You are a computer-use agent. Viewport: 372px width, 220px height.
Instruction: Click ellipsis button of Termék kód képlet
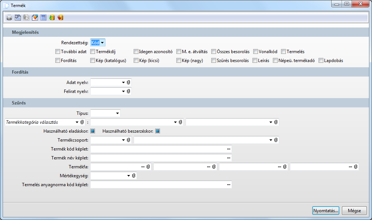[x=228, y=149]
